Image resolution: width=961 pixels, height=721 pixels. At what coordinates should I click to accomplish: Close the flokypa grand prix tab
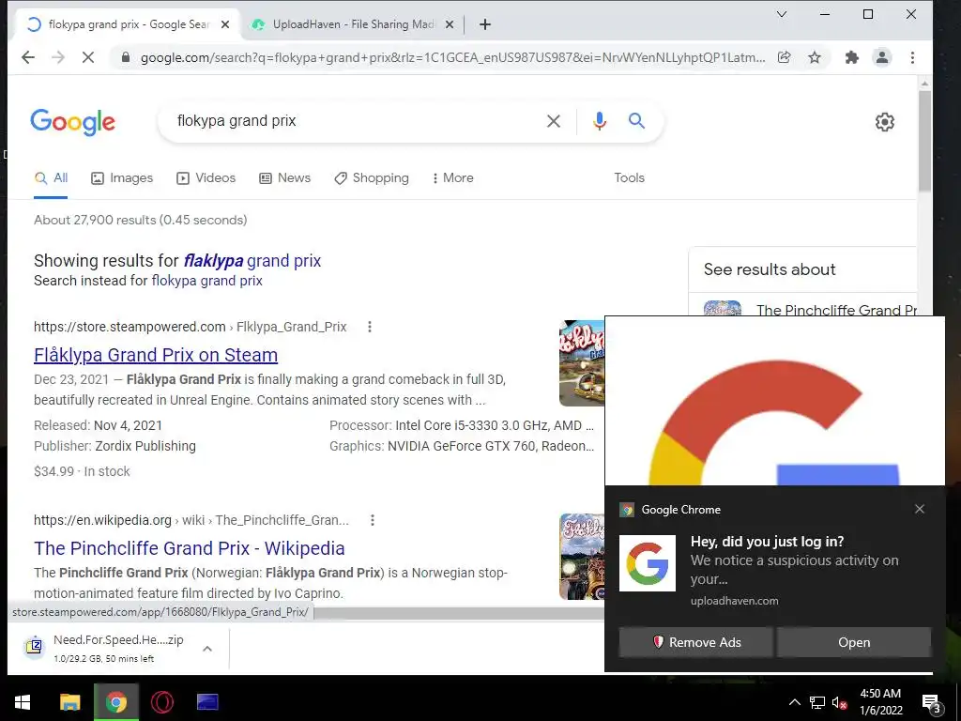(x=225, y=24)
